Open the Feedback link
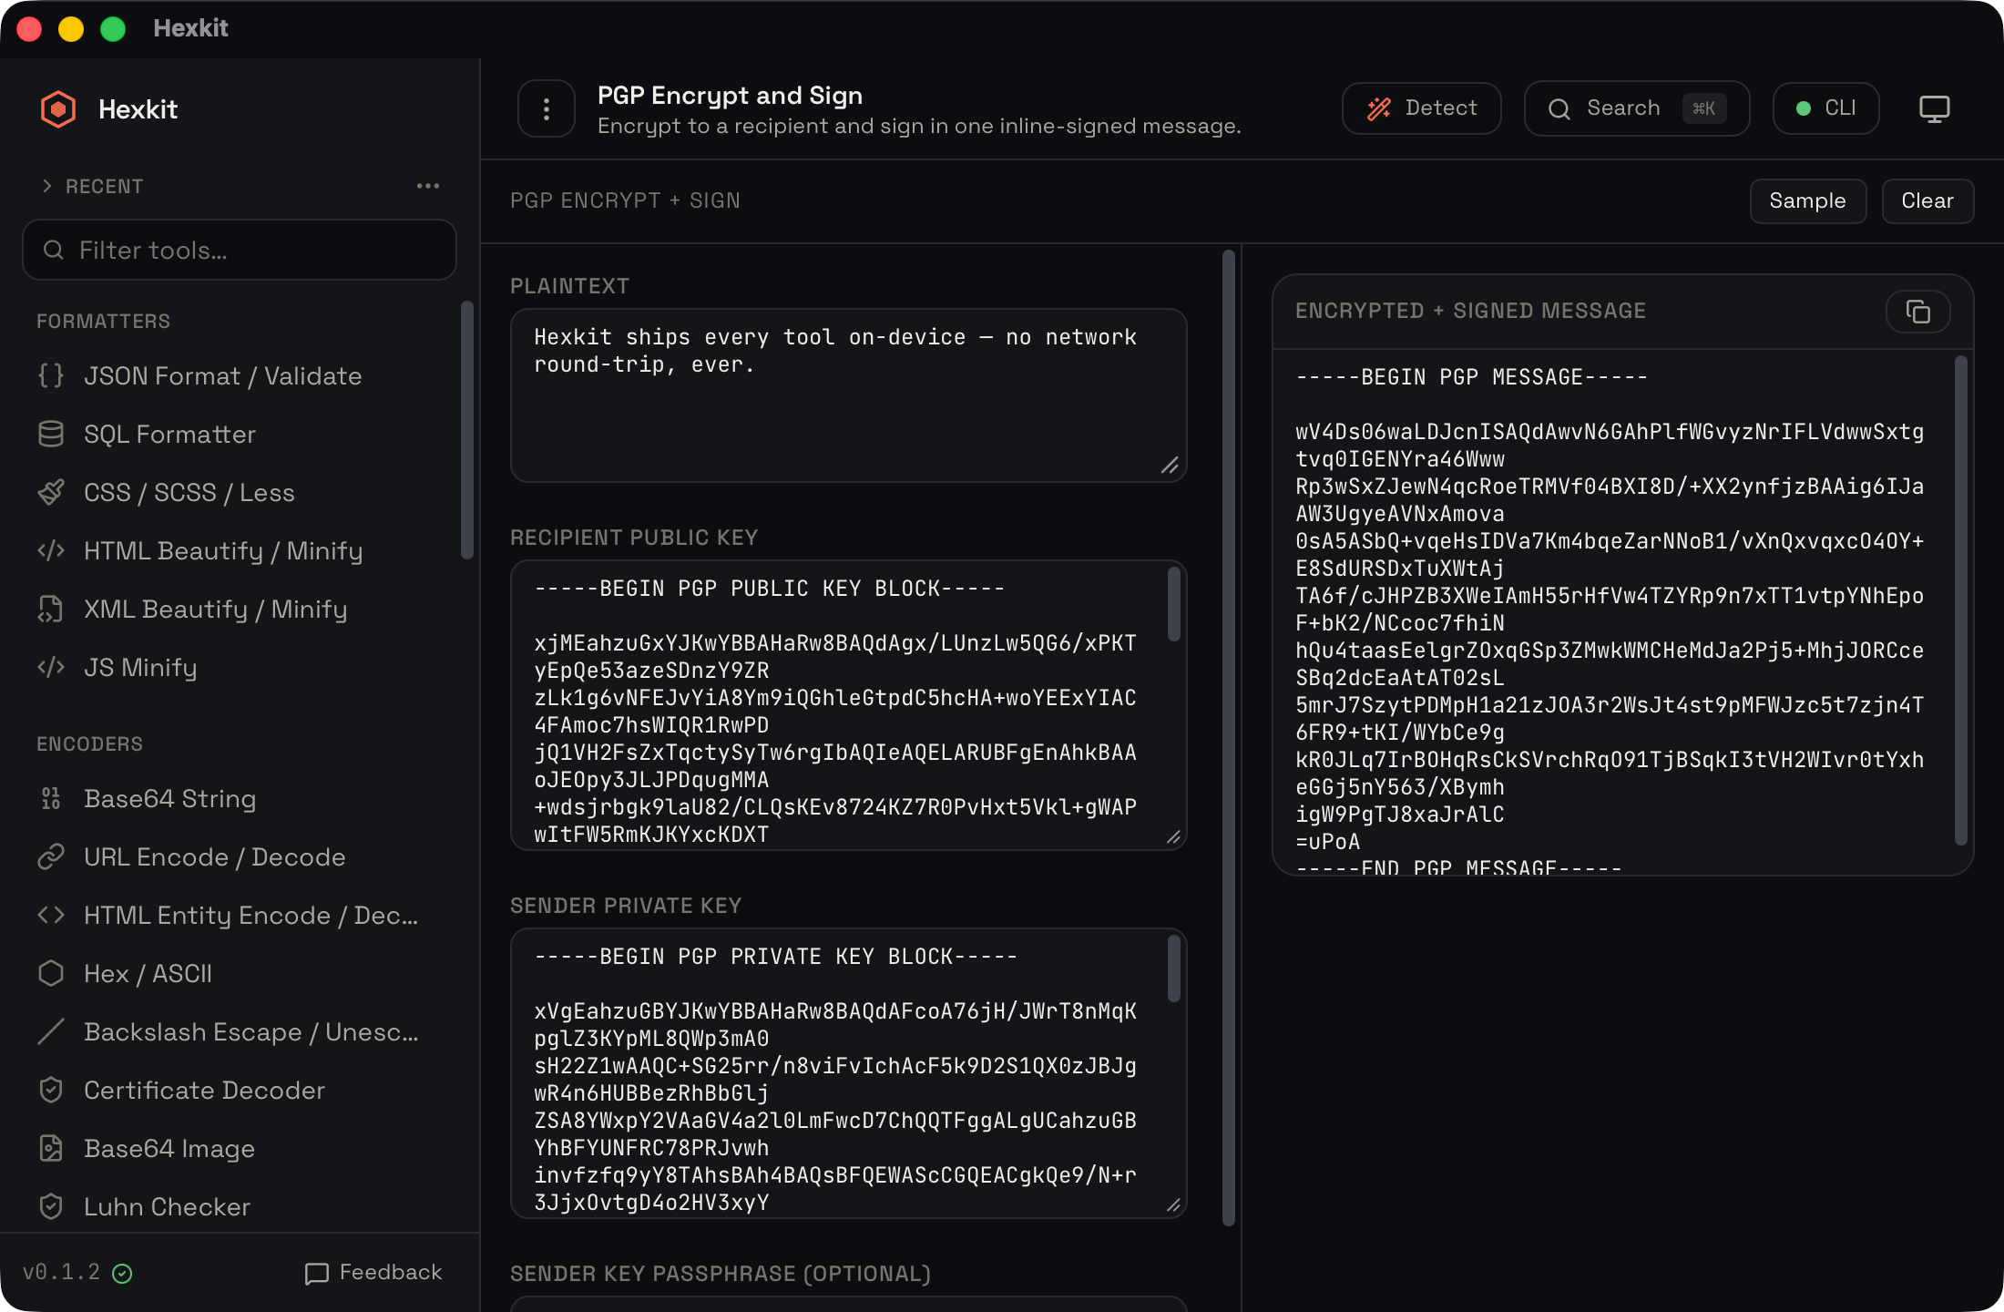This screenshot has width=2004, height=1312. (x=373, y=1273)
